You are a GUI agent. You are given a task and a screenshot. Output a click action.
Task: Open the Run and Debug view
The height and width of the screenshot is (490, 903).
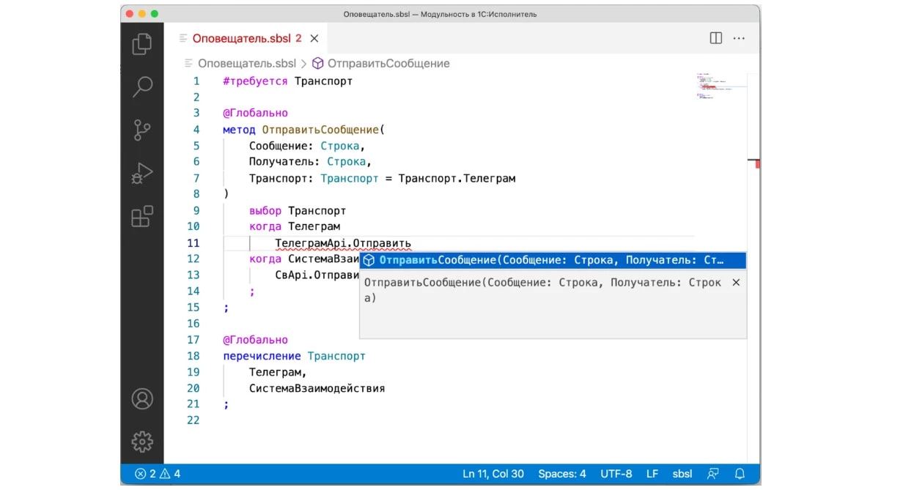tap(142, 174)
